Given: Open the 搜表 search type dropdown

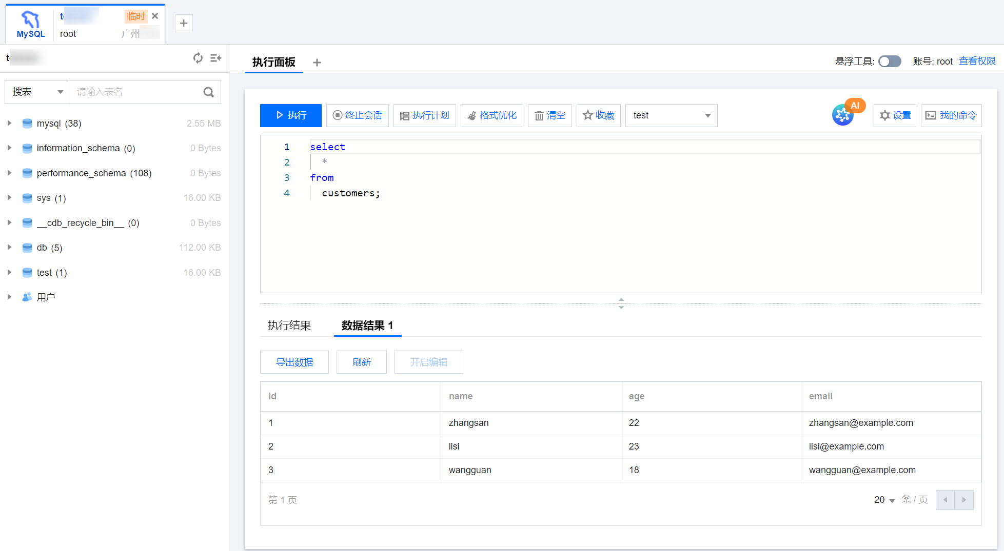Looking at the screenshot, I should [37, 92].
